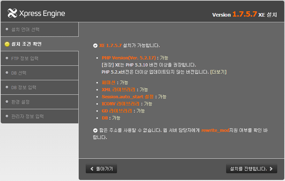
Task: Click the yellow bullet next to 설치 조건 확인
Action: (7, 44)
